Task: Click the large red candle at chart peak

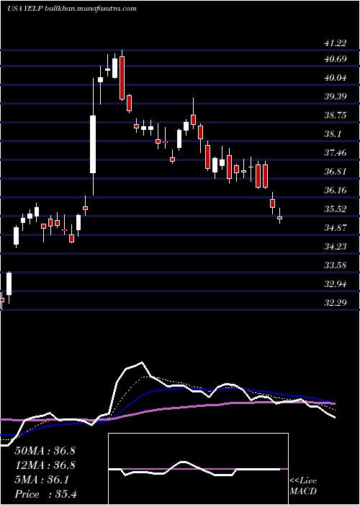Action: (x=122, y=78)
